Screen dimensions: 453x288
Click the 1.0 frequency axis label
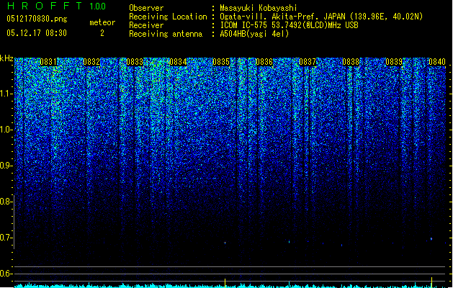click(6, 130)
